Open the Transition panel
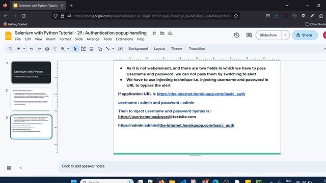326x183 pixels. coord(197,49)
